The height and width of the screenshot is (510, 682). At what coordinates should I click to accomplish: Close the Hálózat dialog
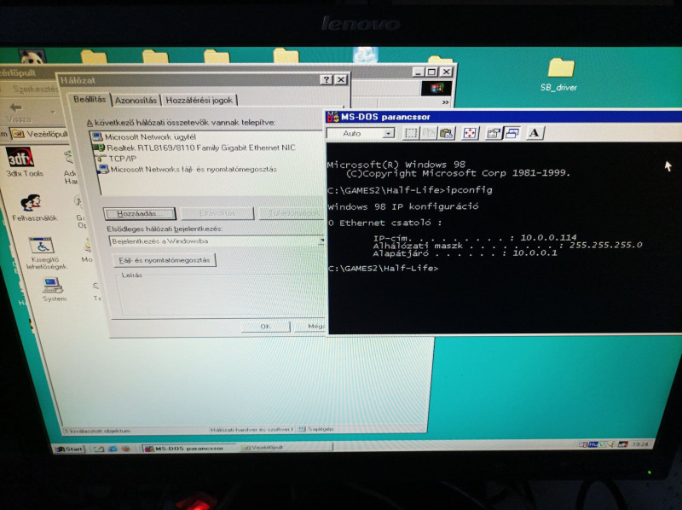pos(342,79)
